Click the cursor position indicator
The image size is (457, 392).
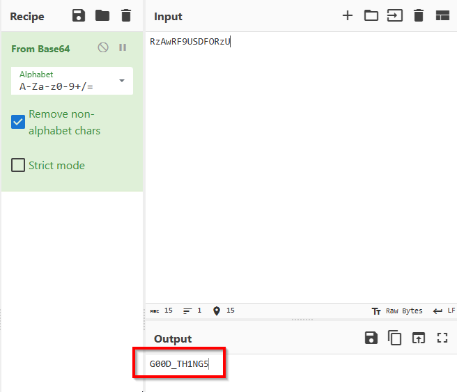(224, 311)
